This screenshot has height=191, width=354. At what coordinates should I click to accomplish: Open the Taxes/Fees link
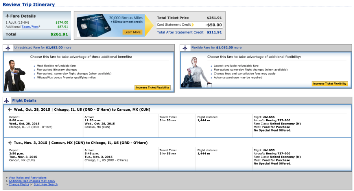(29, 26)
